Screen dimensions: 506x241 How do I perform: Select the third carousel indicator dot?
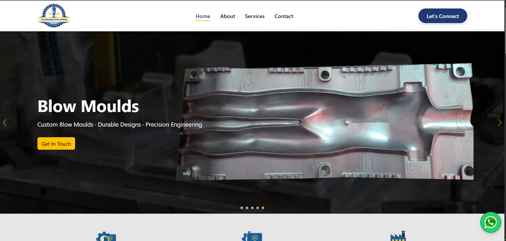tap(252, 208)
